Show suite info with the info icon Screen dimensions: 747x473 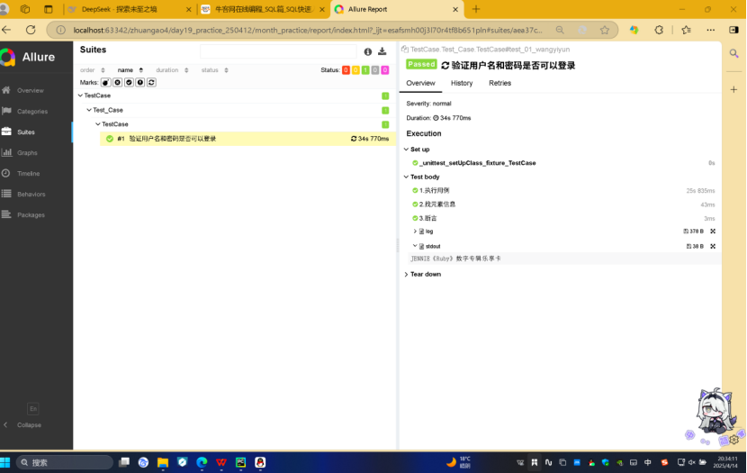pos(368,51)
